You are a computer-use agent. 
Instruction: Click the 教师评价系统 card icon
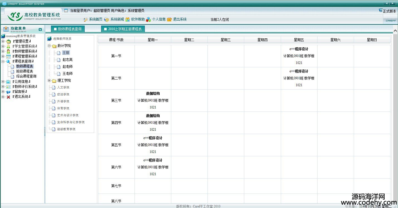(x=8, y=87)
